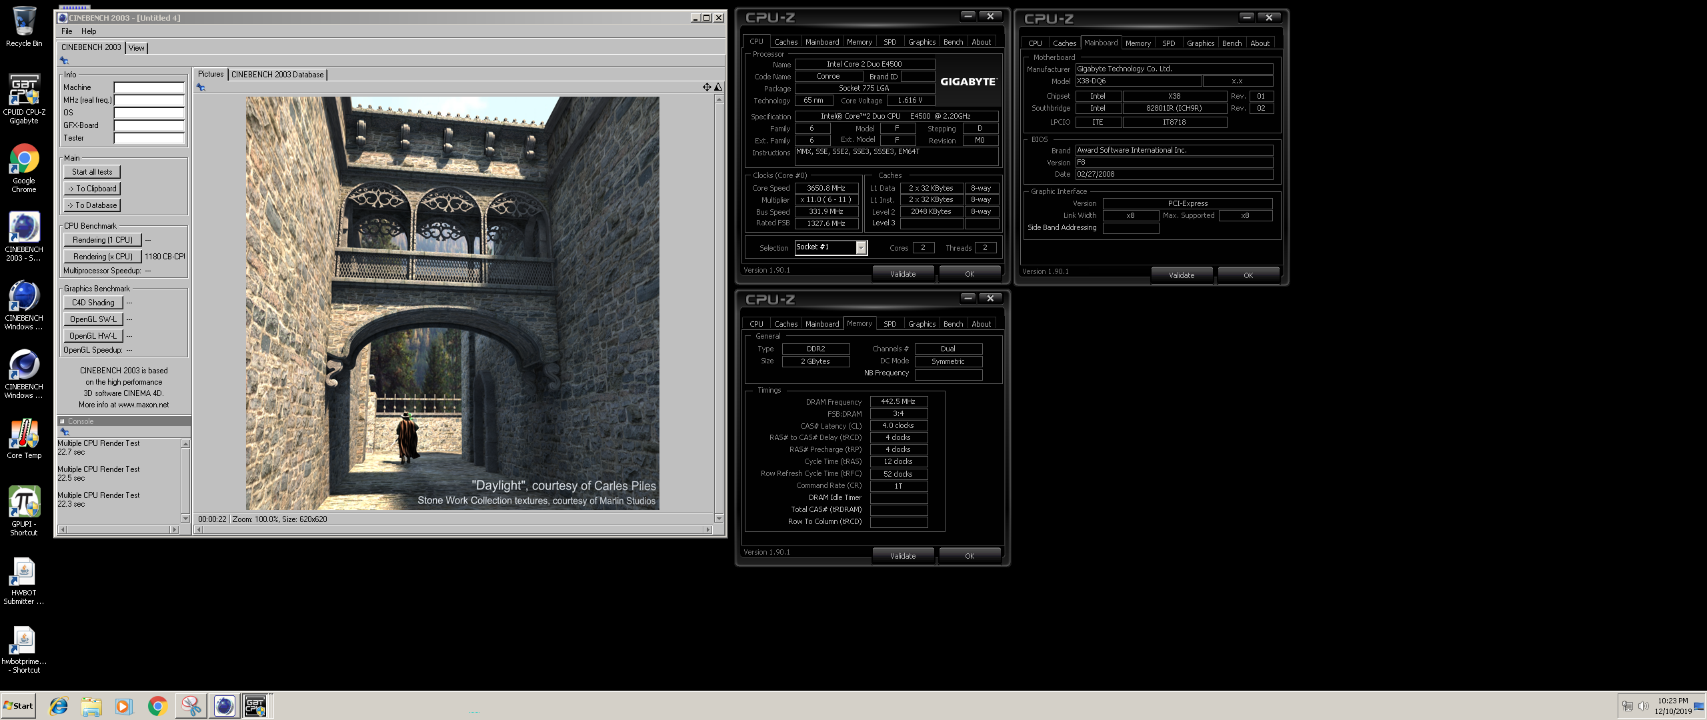The width and height of the screenshot is (1707, 720).
Task: Click the To Clipboard button
Action: click(92, 189)
